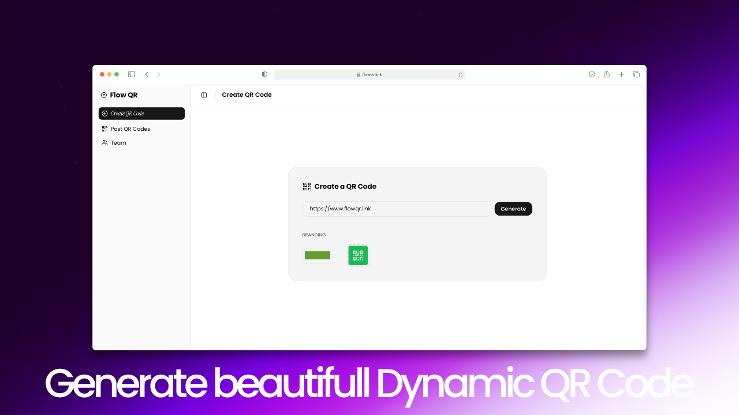The image size is (739, 415).
Task: Pick the green branding color swatch
Action: [318, 255]
